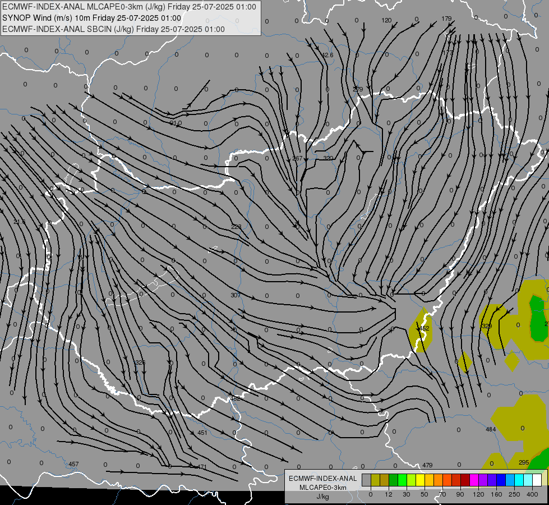Click the dark red legend swatch
The width and height of the screenshot is (549, 505).
pos(465,480)
